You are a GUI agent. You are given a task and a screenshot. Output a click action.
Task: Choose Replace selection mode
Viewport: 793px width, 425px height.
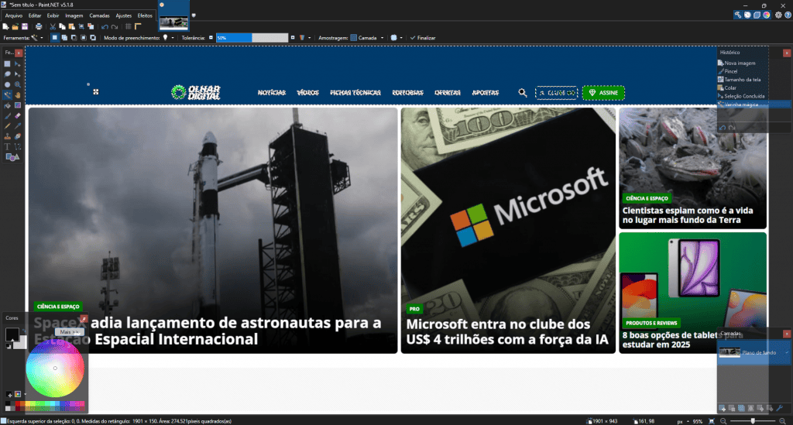tap(55, 38)
